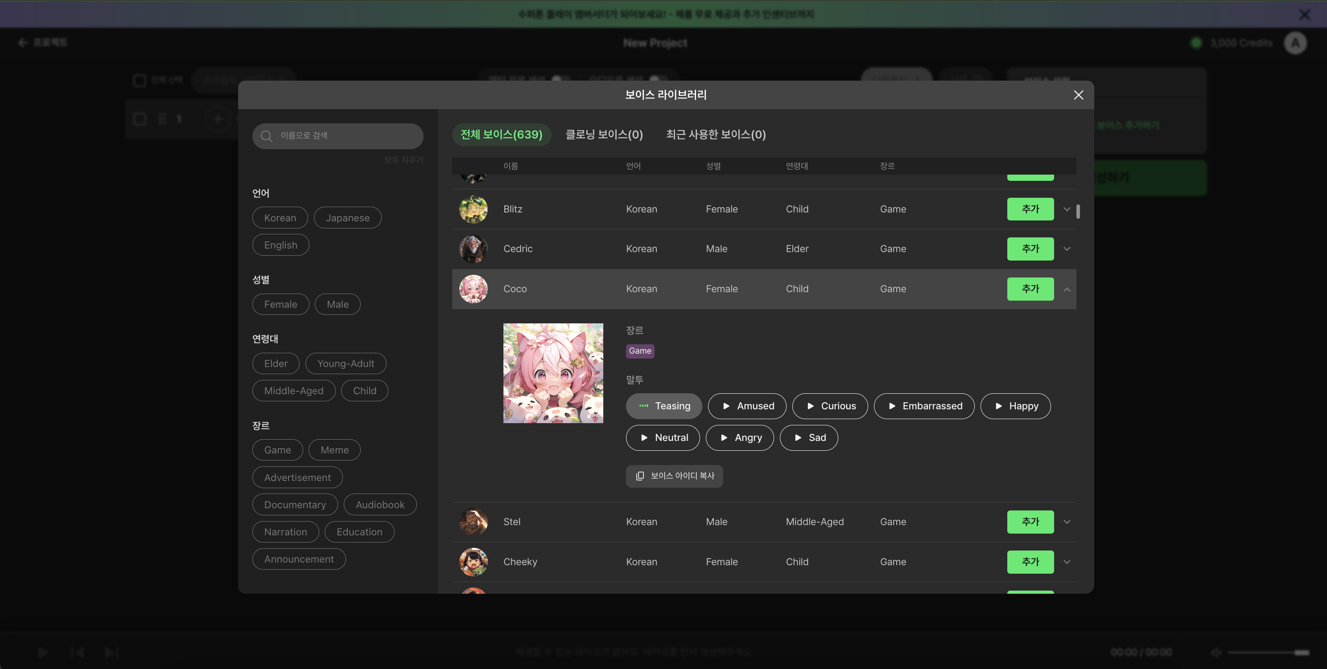Skip to next clip in player
The height and width of the screenshot is (669, 1327).
tap(111, 653)
